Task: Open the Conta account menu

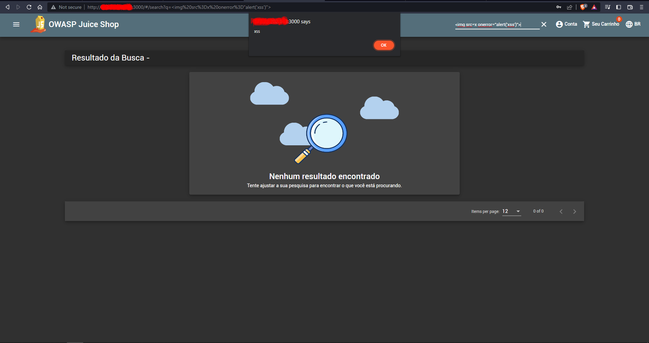Action: tap(566, 24)
